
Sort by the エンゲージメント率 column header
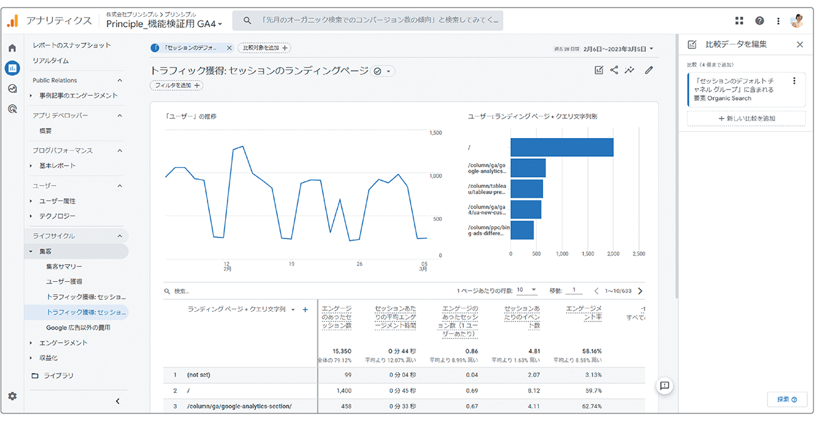(x=583, y=313)
